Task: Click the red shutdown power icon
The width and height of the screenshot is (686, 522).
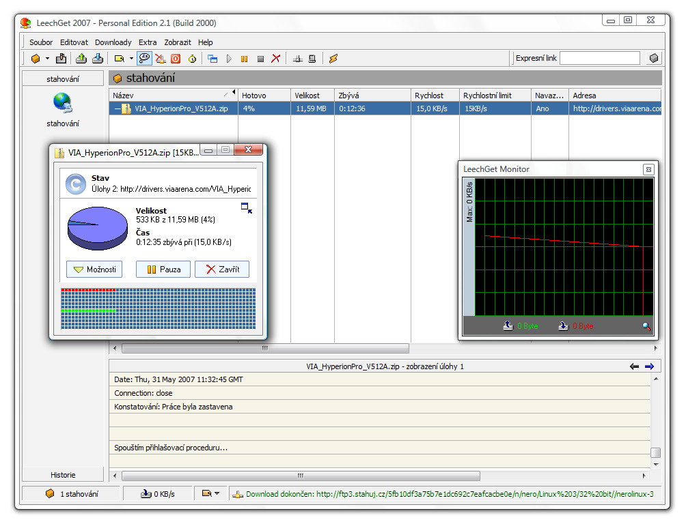Action: click(x=176, y=59)
